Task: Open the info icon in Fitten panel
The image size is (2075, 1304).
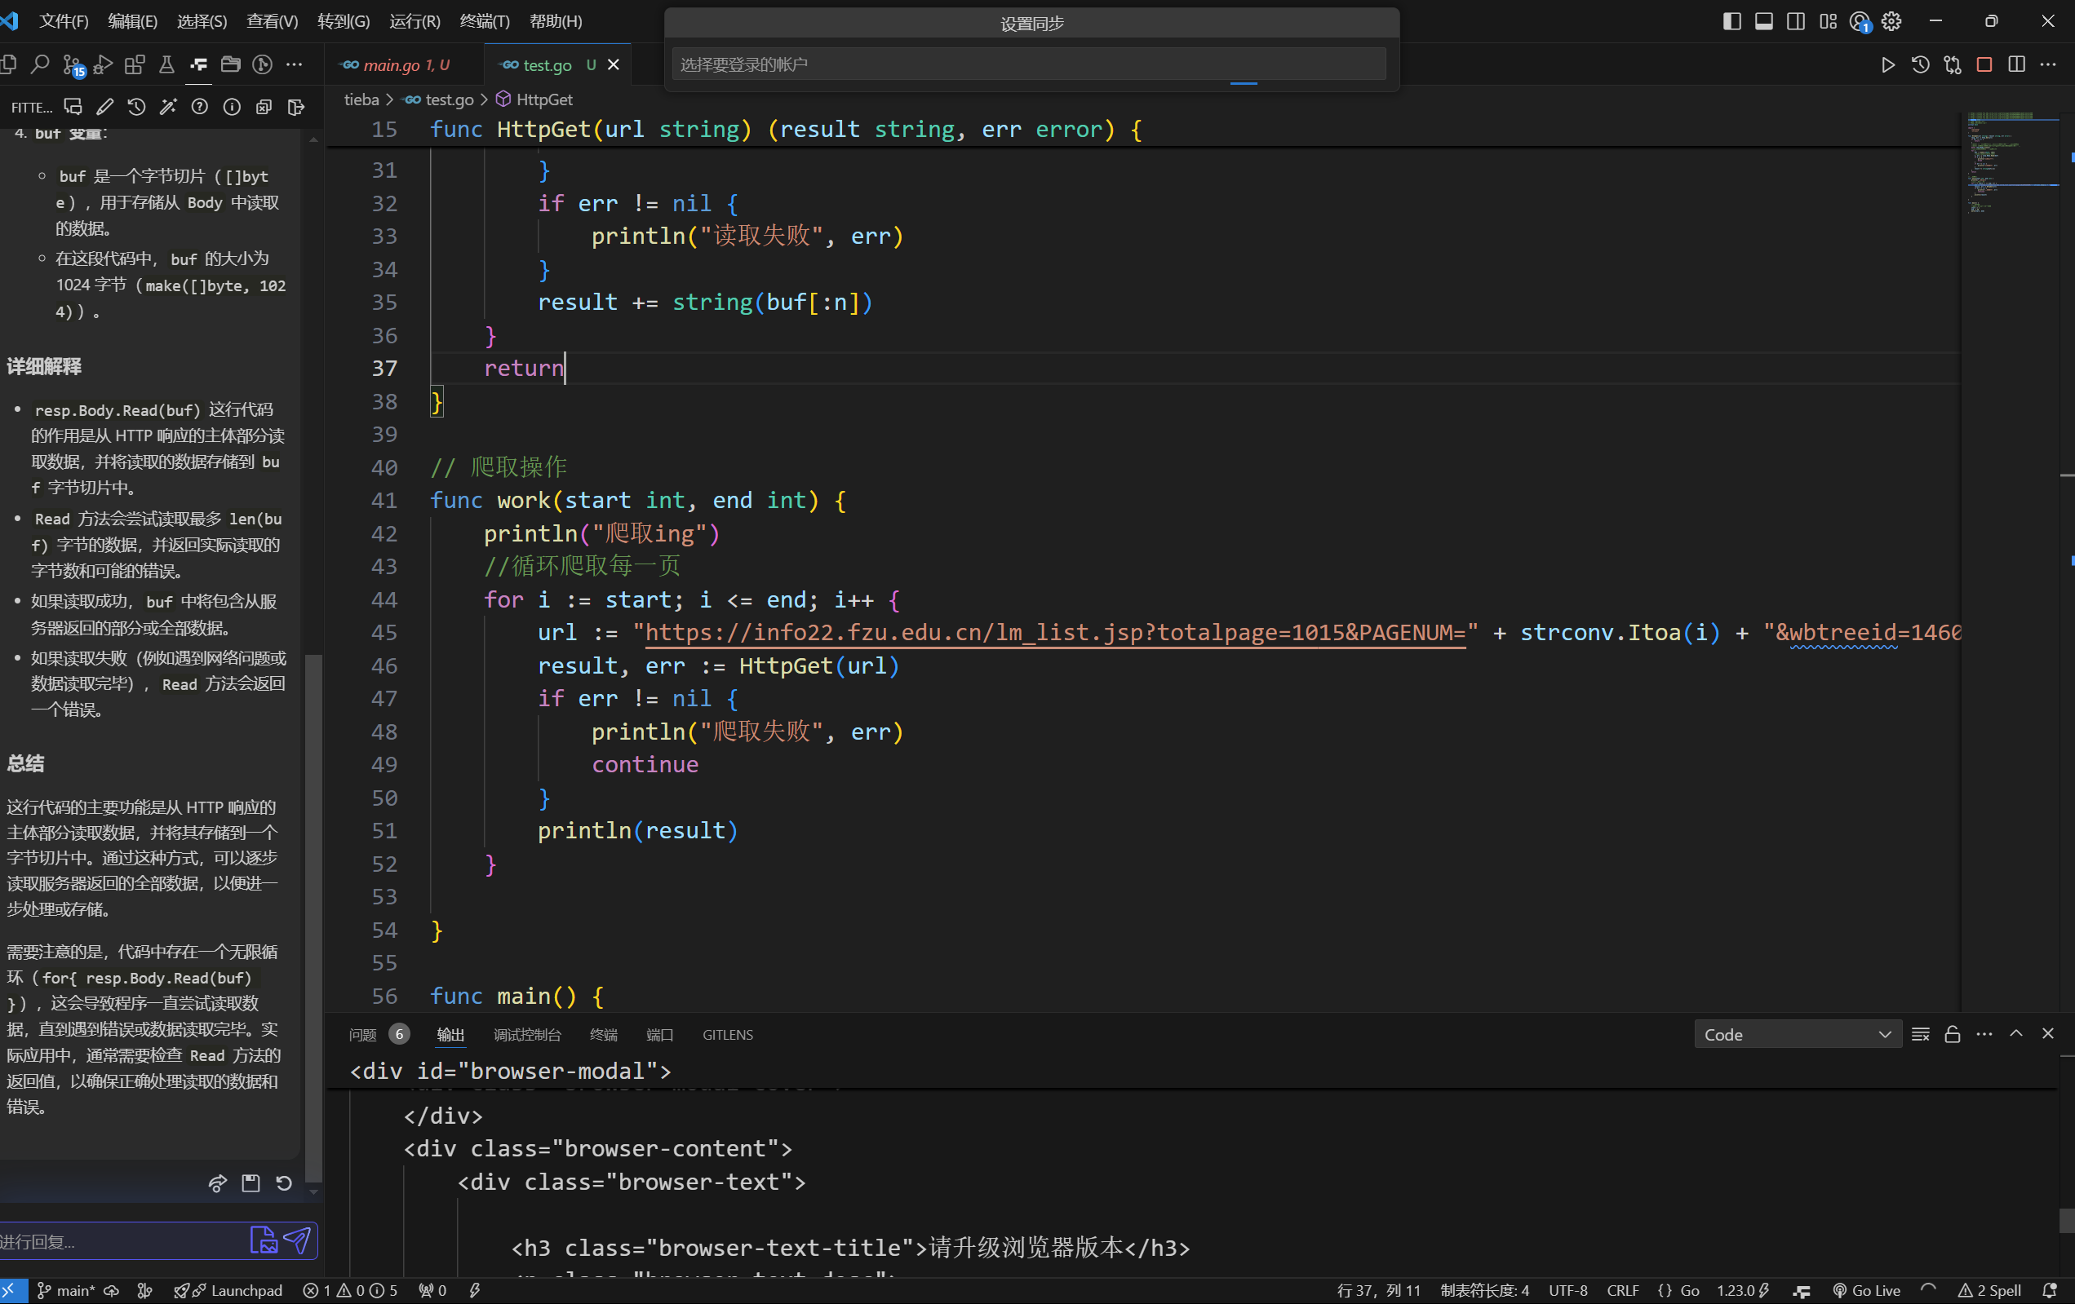Action: coord(232,107)
